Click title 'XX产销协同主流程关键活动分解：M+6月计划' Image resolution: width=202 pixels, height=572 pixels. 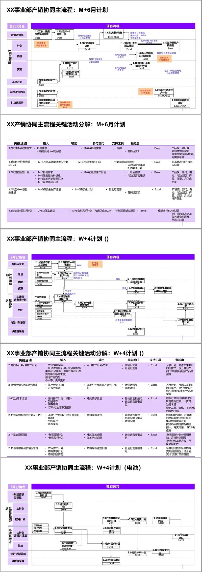pos(66,124)
